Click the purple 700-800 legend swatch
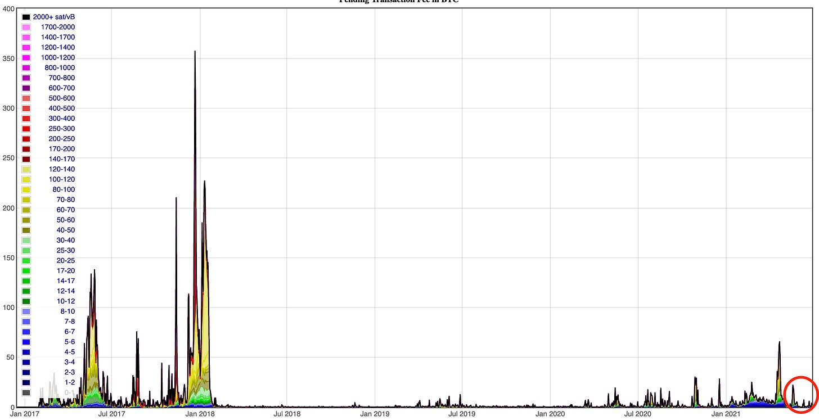Viewport: 819px width, 420px height. (26, 78)
